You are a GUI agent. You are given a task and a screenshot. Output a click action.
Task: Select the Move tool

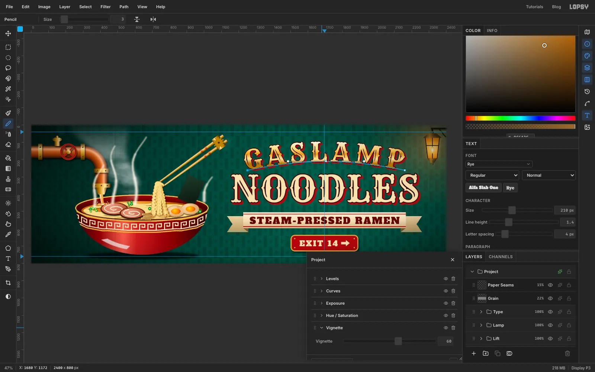[8, 33]
